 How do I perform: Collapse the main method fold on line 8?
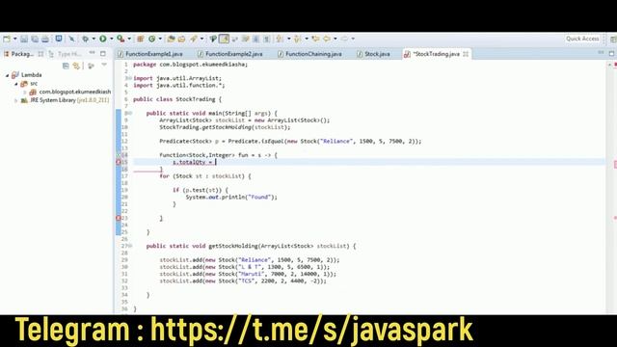pos(130,114)
